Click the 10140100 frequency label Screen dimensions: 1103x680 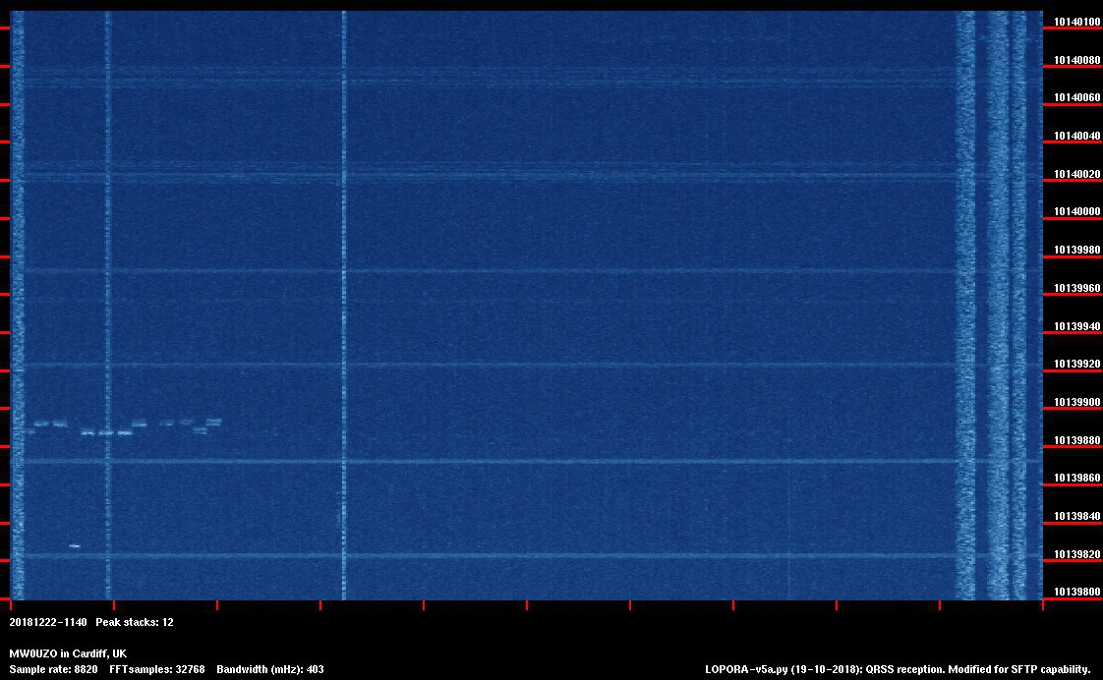tap(1076, 22)
